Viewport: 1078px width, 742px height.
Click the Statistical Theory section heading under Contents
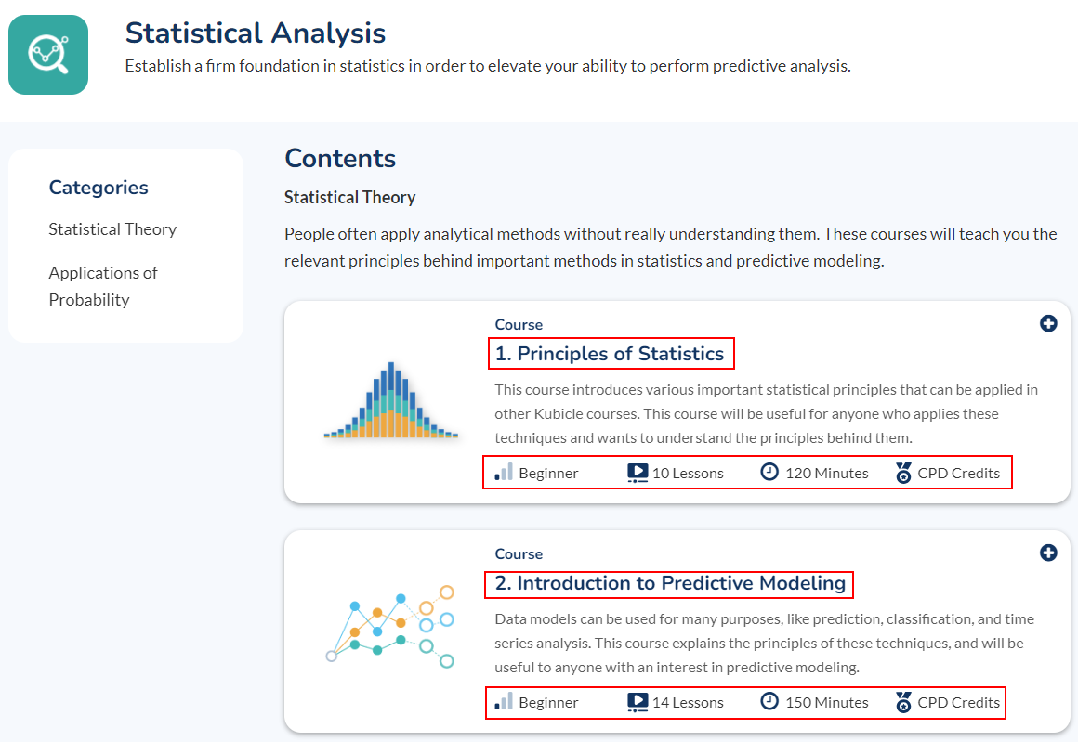pyautogui.click(x=349, y=198)
